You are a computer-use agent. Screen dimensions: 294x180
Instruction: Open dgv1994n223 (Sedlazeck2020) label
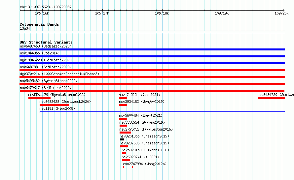47,60
